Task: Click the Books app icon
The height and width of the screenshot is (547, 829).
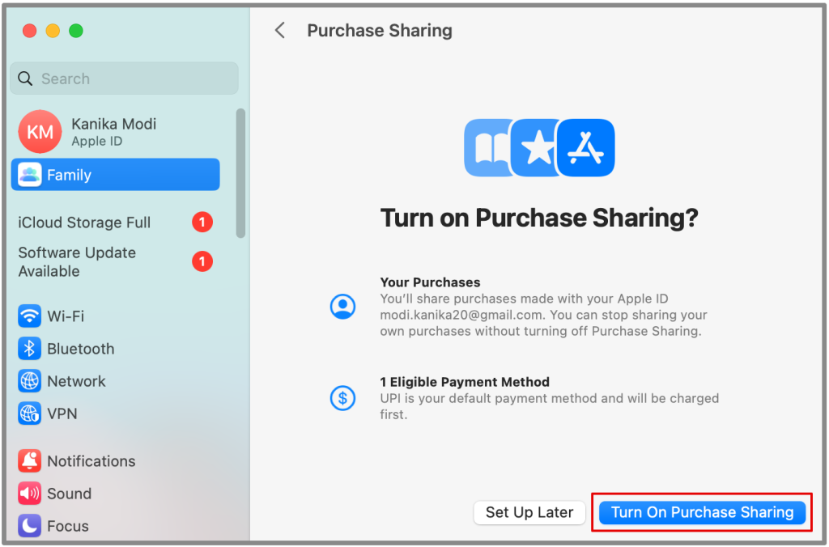Action: [x=487, y=147]
